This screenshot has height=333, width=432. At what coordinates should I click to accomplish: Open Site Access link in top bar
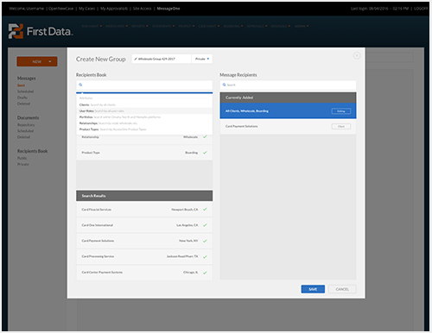pos(142,9)
